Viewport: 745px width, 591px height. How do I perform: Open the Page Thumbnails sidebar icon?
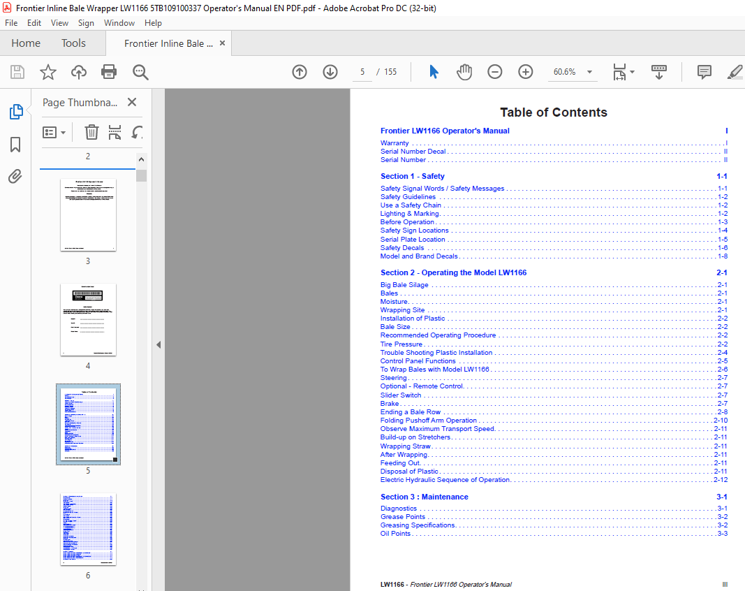[15, 112]
